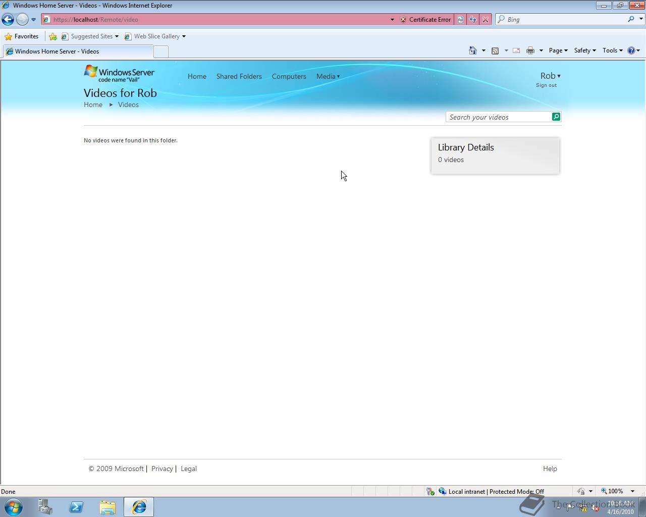This screenshot has width=646, height=517.
Task: Open the Windows Start menu
Action: (x=14, y=507)
